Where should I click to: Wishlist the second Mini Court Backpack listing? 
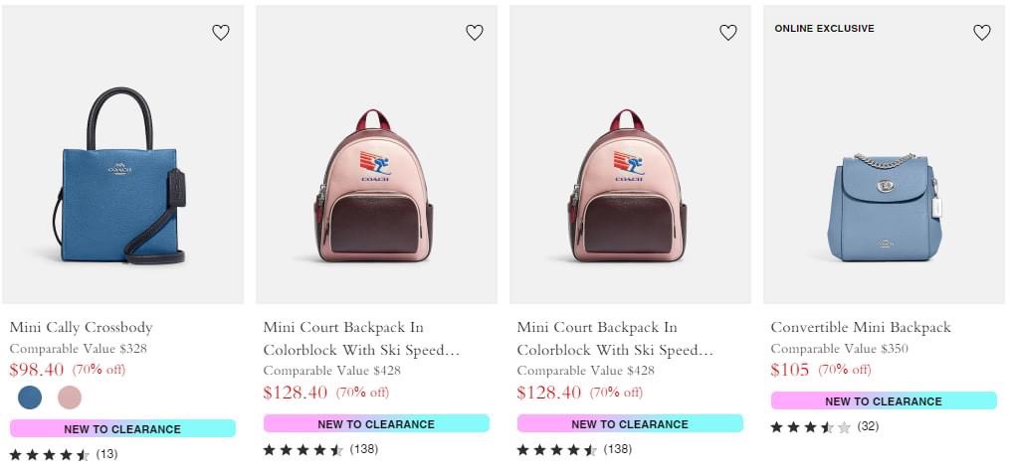click(728, 33)
